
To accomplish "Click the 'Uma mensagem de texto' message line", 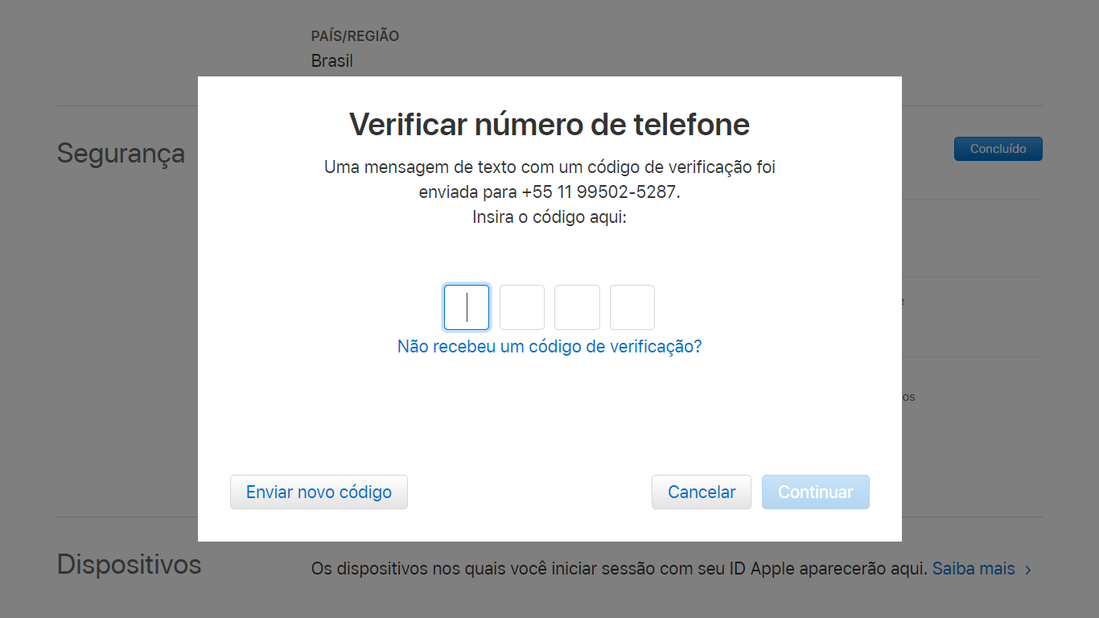I will [549, 167].
